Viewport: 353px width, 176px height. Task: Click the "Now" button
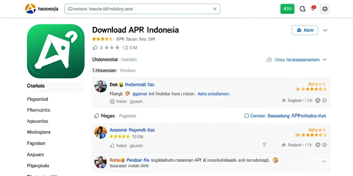(x=305, y=30)
